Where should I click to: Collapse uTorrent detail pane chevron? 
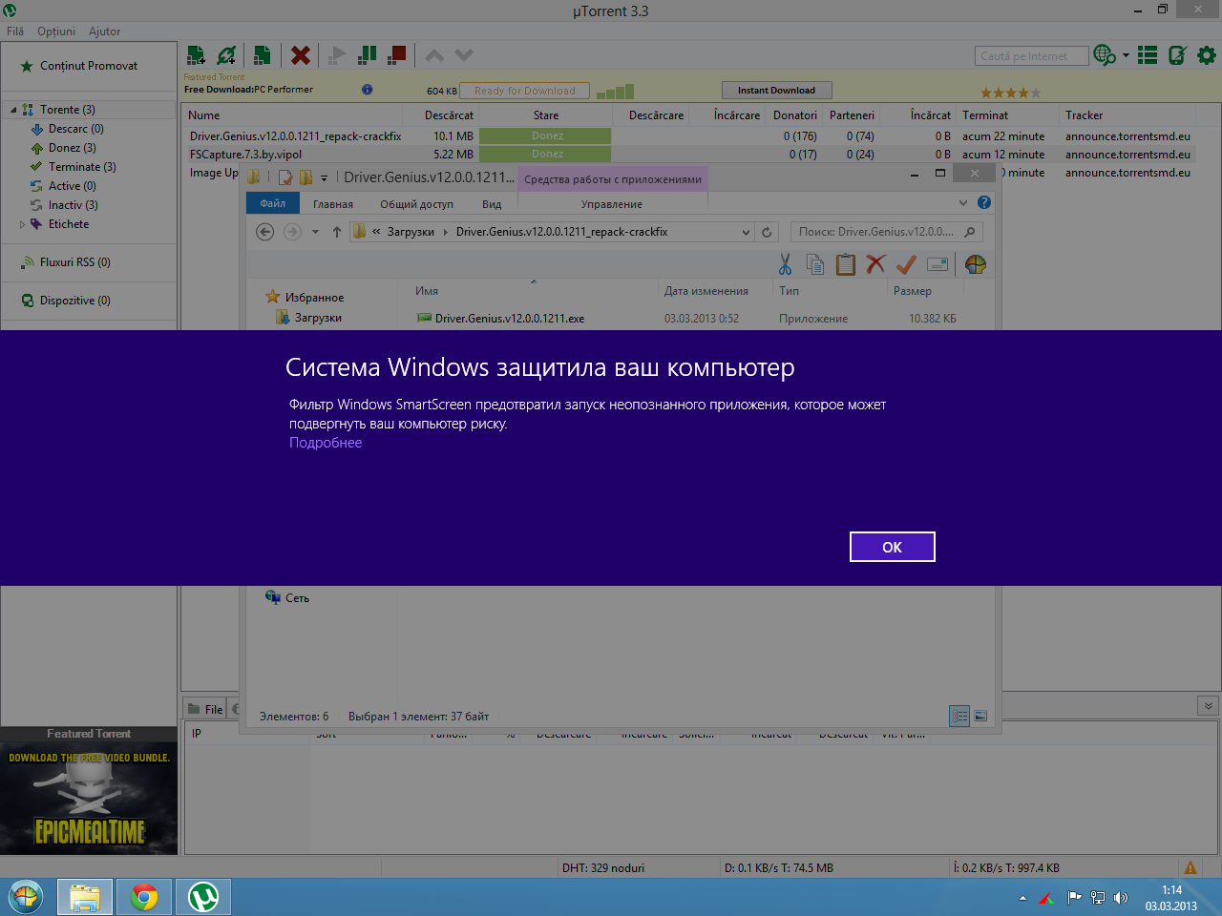click(1208, 706)
